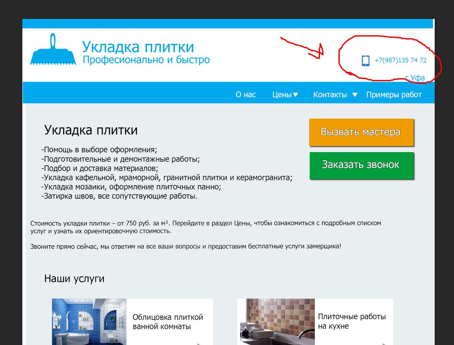Expand the Цены dropdown arrow
This screenshot has width=454, height=345.
pyautogui.click(x=296, y=95)
